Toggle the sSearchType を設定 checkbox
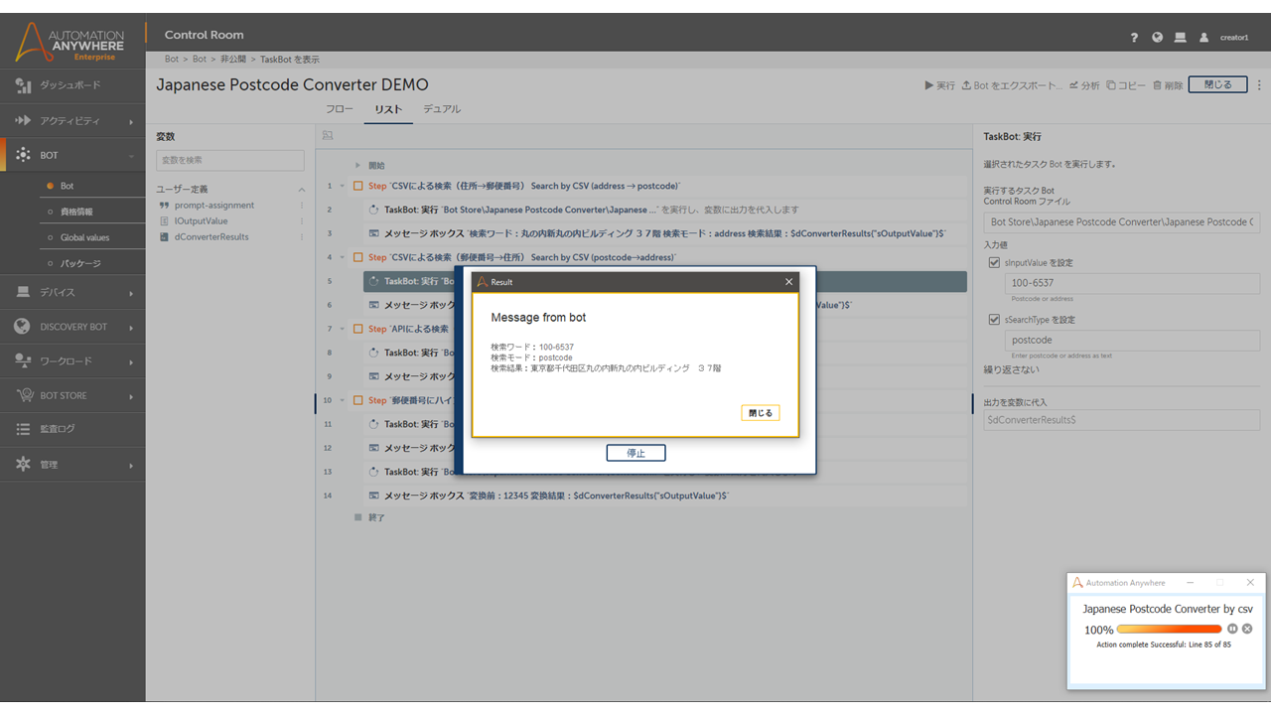This screenshot has height=715, width=1271. point(994,320)
